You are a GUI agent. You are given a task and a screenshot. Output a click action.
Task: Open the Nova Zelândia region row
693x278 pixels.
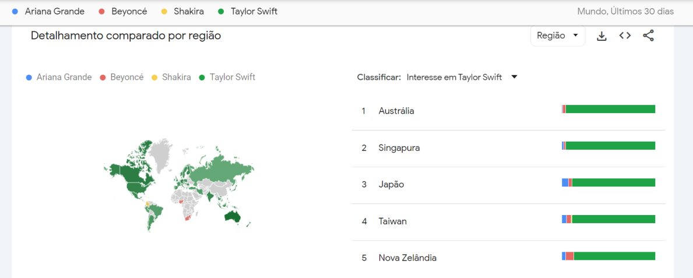click(508, 258)
